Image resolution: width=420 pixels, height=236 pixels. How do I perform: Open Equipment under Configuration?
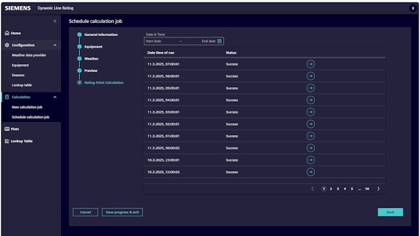coord(20,65)
